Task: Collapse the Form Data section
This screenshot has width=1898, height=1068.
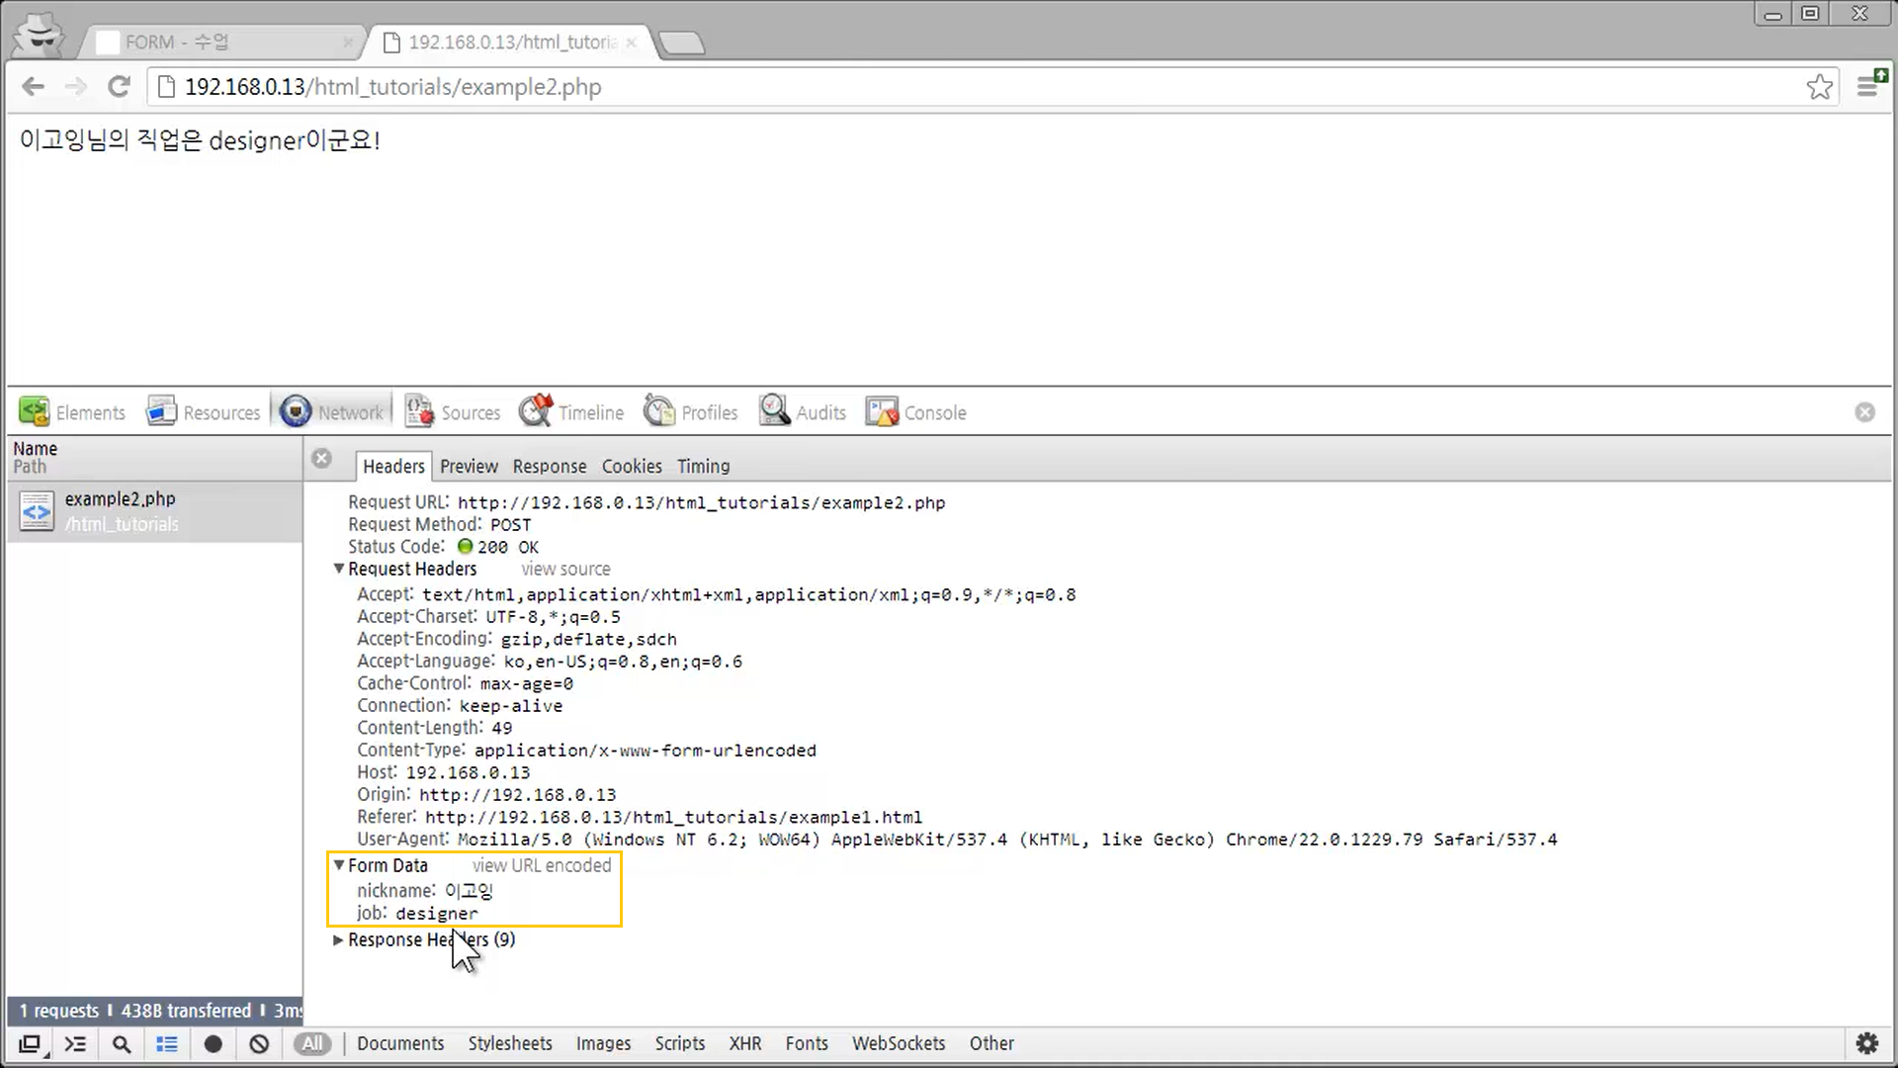Action: point(339,865)
